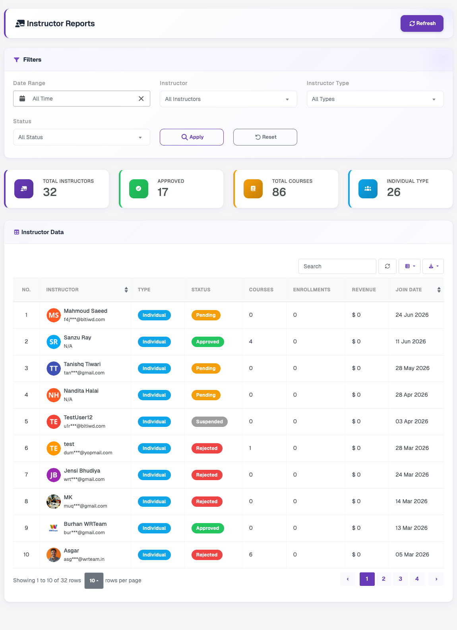This screenshot has width=457, height=630.
Task: Click the Suspended badge for TestUser12
Action: 209,422
